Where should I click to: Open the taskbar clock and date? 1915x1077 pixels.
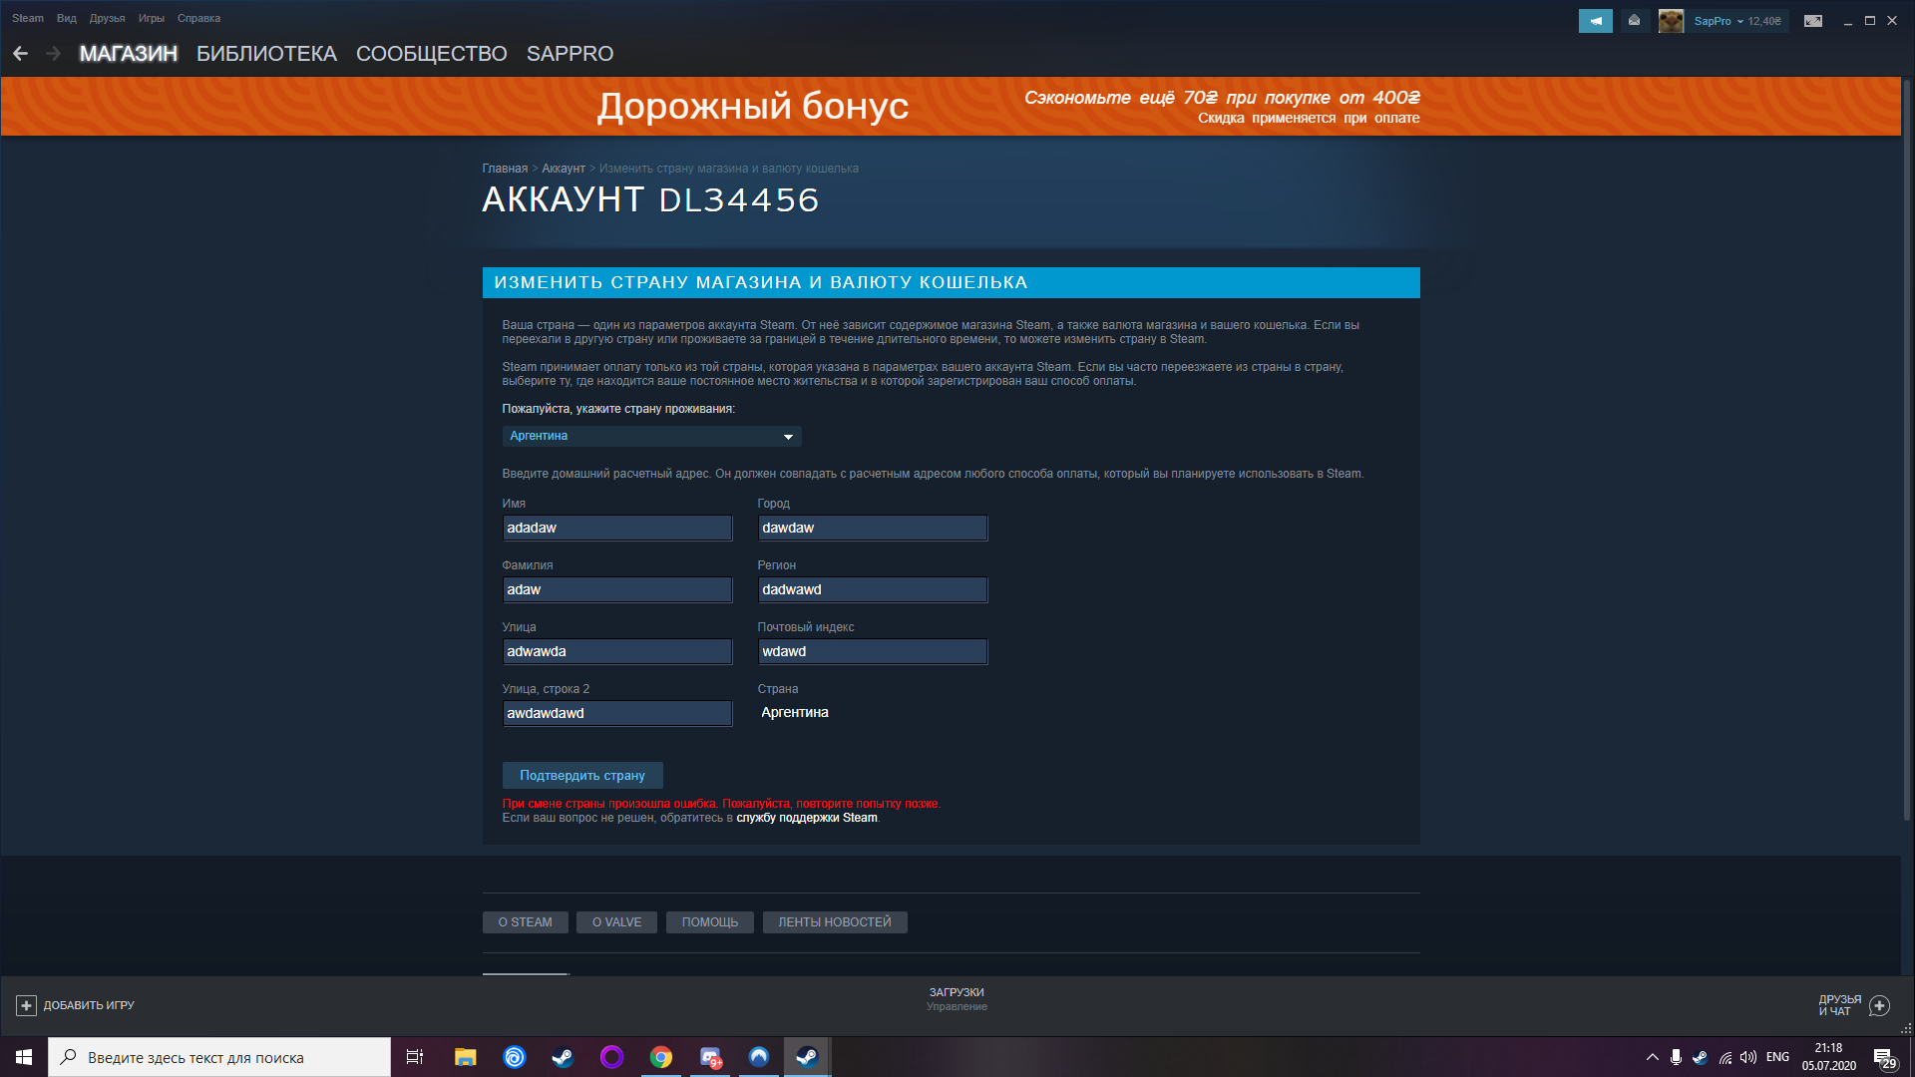(x=1828, y=1057)
